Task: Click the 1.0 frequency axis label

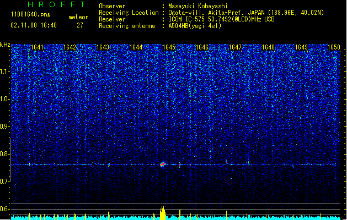Action: click(4, 99)
